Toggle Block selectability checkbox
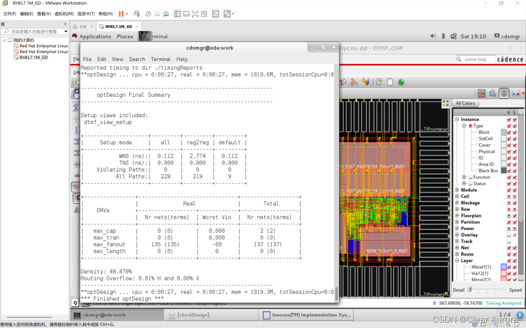 (x=514, y=132)
